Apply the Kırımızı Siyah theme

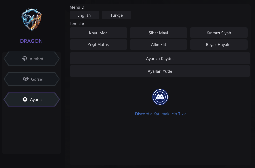219,33
